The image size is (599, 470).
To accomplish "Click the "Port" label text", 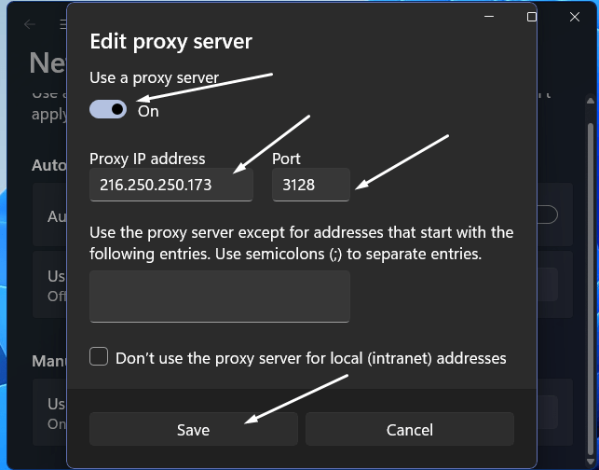I will (x=286, y=159).
